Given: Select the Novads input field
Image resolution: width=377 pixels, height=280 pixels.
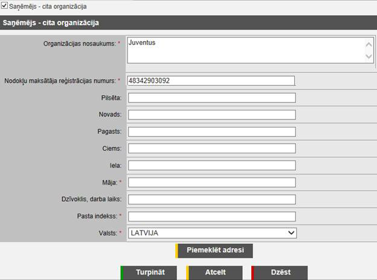Looking at the screenshot, I should pos(211,115).
